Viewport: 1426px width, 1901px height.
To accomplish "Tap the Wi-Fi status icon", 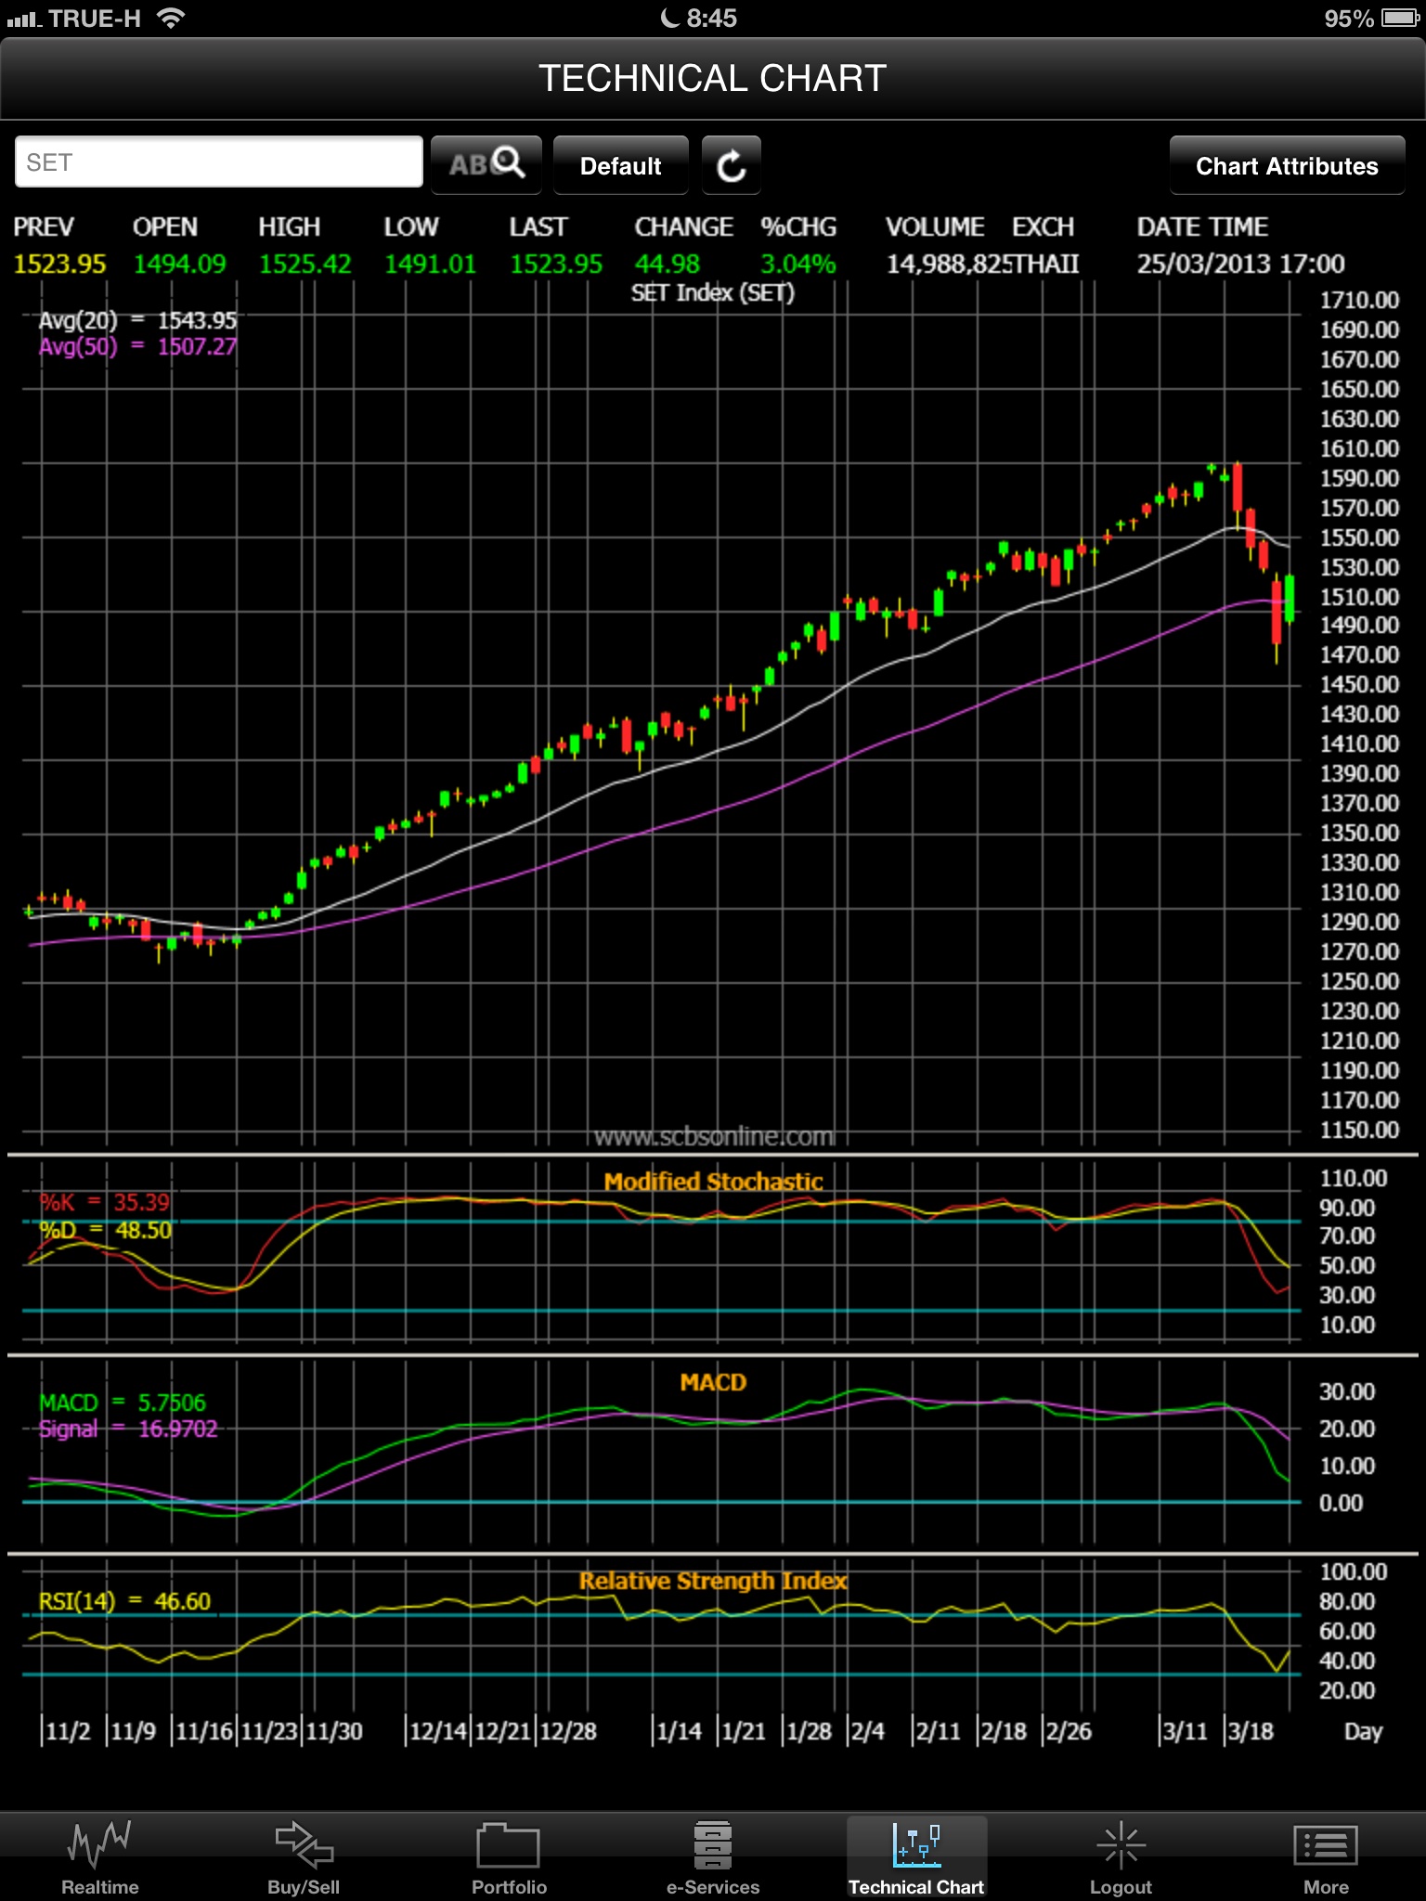I will click(x=171, y=18).
